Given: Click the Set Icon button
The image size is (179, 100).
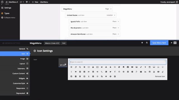Looking at the screenshot, I should [x=63, y=63].
